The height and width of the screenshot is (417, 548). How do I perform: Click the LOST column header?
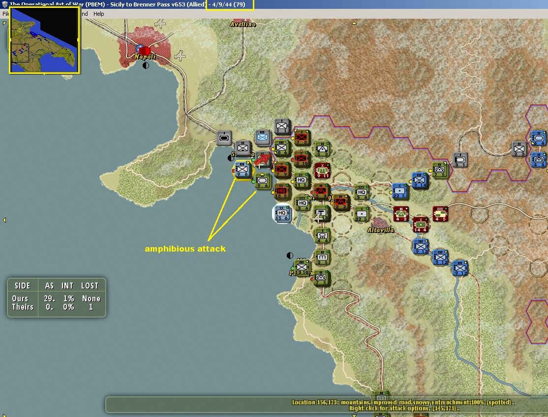[x=90, y=286]
